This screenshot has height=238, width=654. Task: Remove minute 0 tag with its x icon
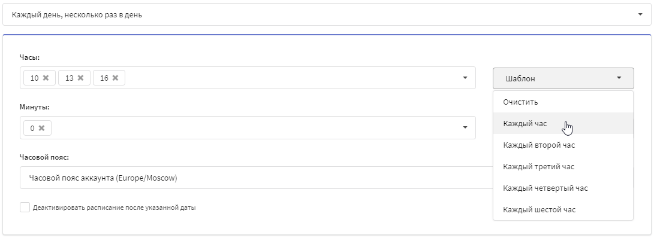[x=41, y=128]
